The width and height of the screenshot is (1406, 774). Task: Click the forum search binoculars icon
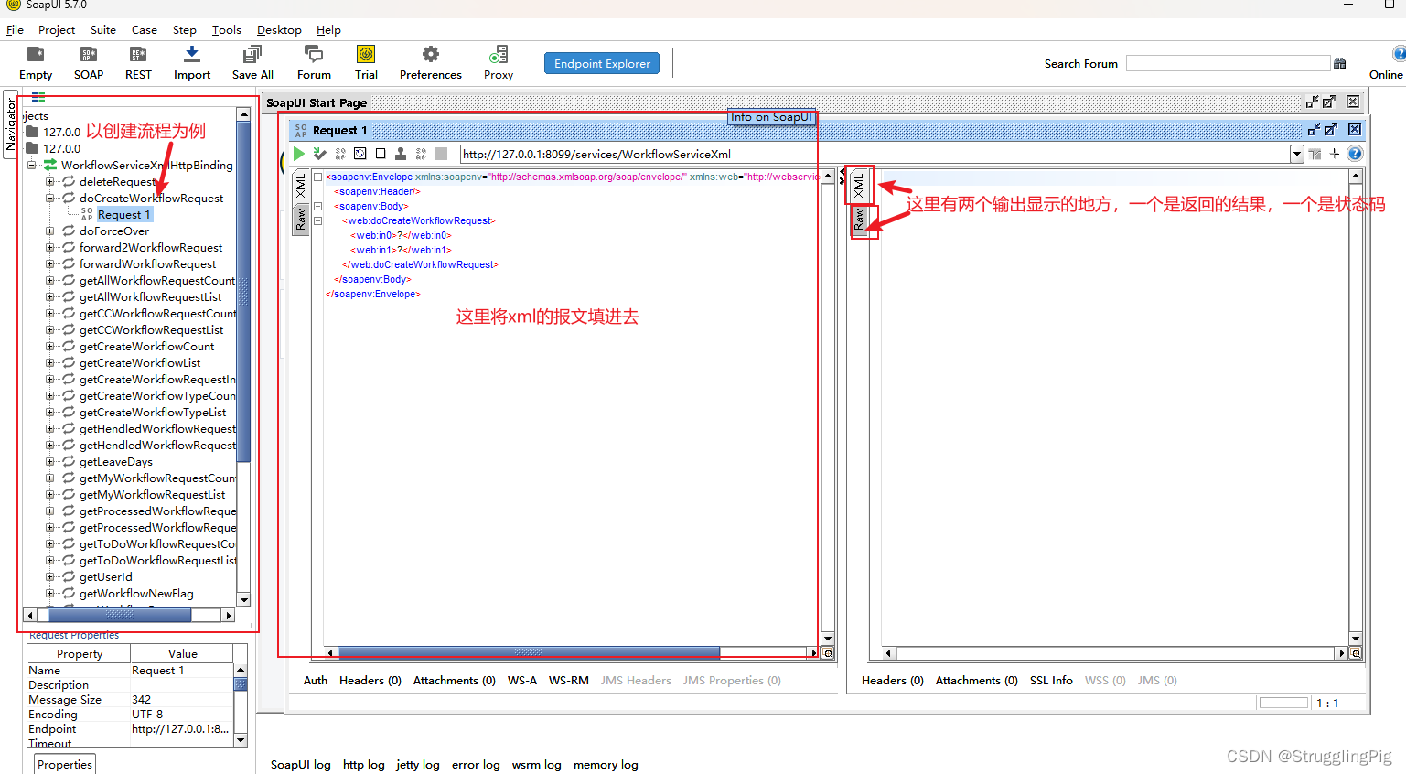(1340, 63)
